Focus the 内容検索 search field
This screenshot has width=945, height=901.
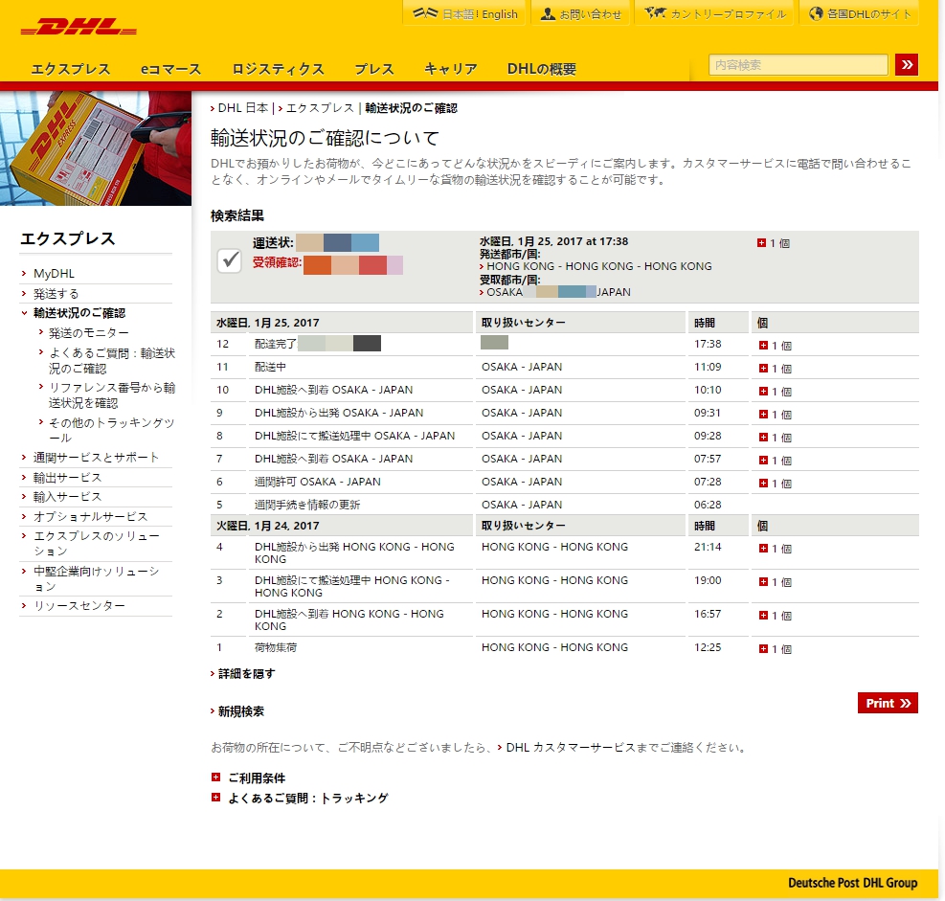point(798,64)
